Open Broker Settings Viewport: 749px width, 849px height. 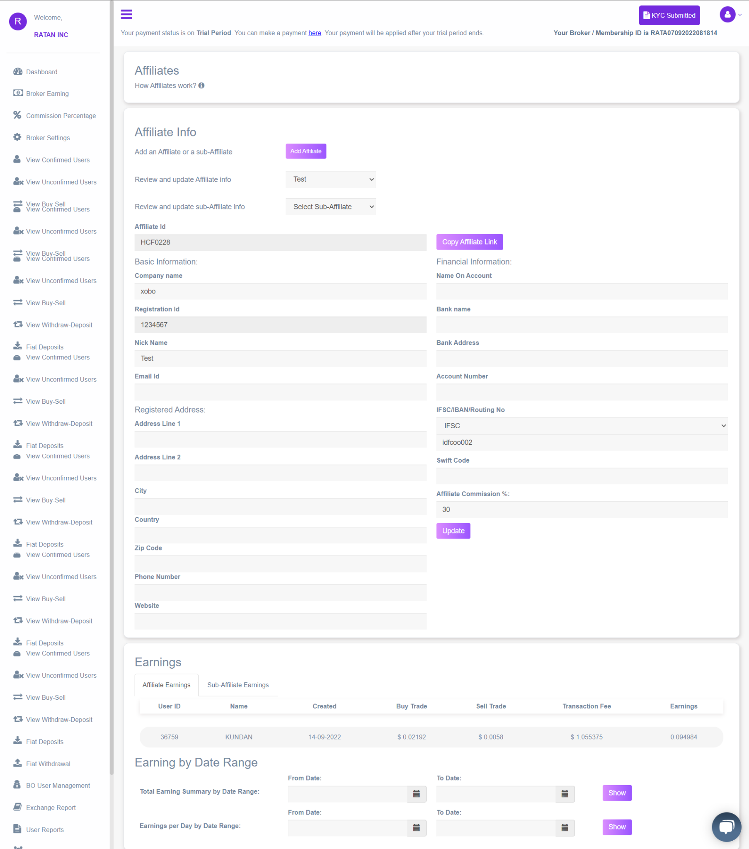pos(48,138)
